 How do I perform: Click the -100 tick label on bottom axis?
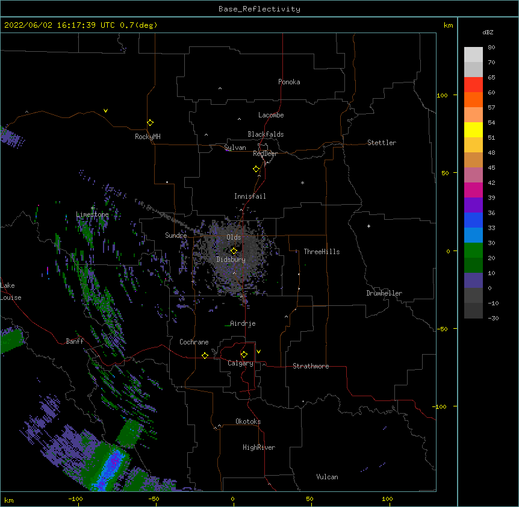(x=75, y=499)
